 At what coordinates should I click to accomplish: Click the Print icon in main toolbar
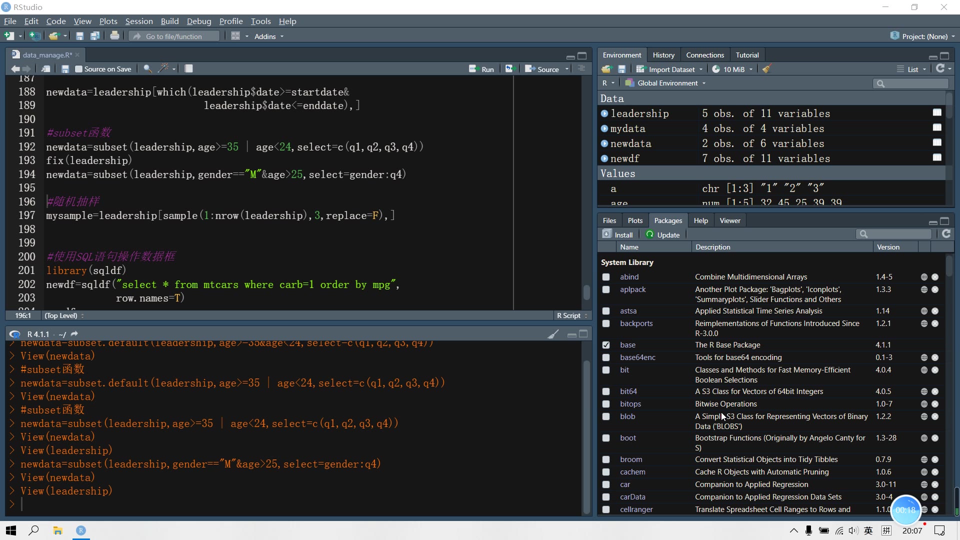pos(114,36)
